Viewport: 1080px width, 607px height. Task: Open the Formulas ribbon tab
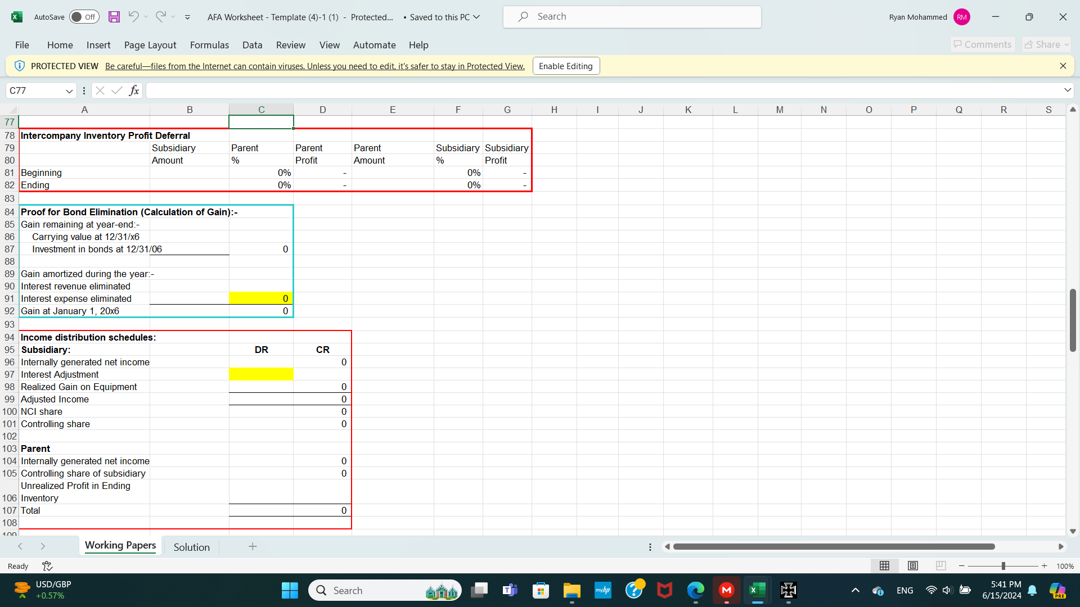[x=209, y=45]
